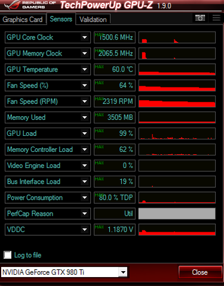
Task: Open the Validation tab
Action: tap(93, 20)
